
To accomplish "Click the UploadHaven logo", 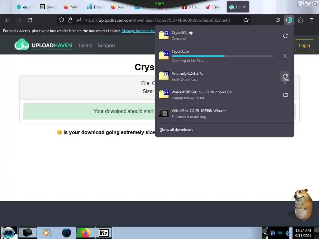I will tap(43, 44).
